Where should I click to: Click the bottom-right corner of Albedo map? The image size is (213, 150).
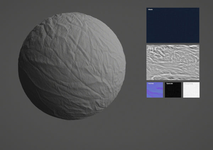[198, 42]
